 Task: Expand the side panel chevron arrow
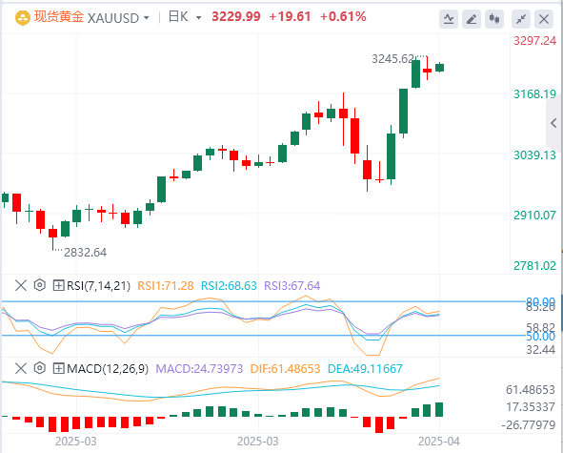pyautogui.click(x=554, y=123)
